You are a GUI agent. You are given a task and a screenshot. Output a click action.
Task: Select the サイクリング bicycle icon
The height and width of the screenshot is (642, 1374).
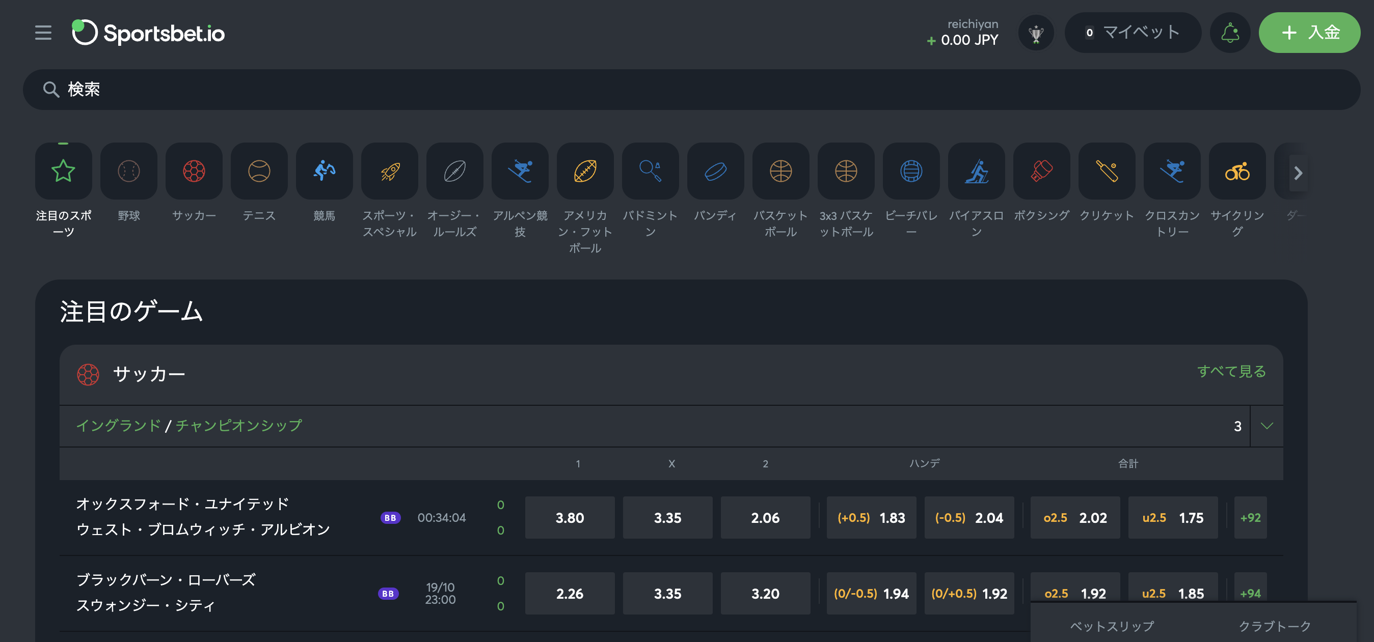tap(1237, 171)
